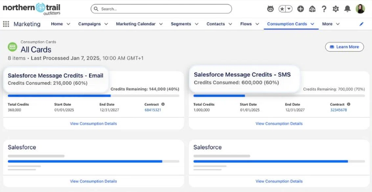Select the Contacts tab
Screen dimensions: 372x192
coord(216,24)
